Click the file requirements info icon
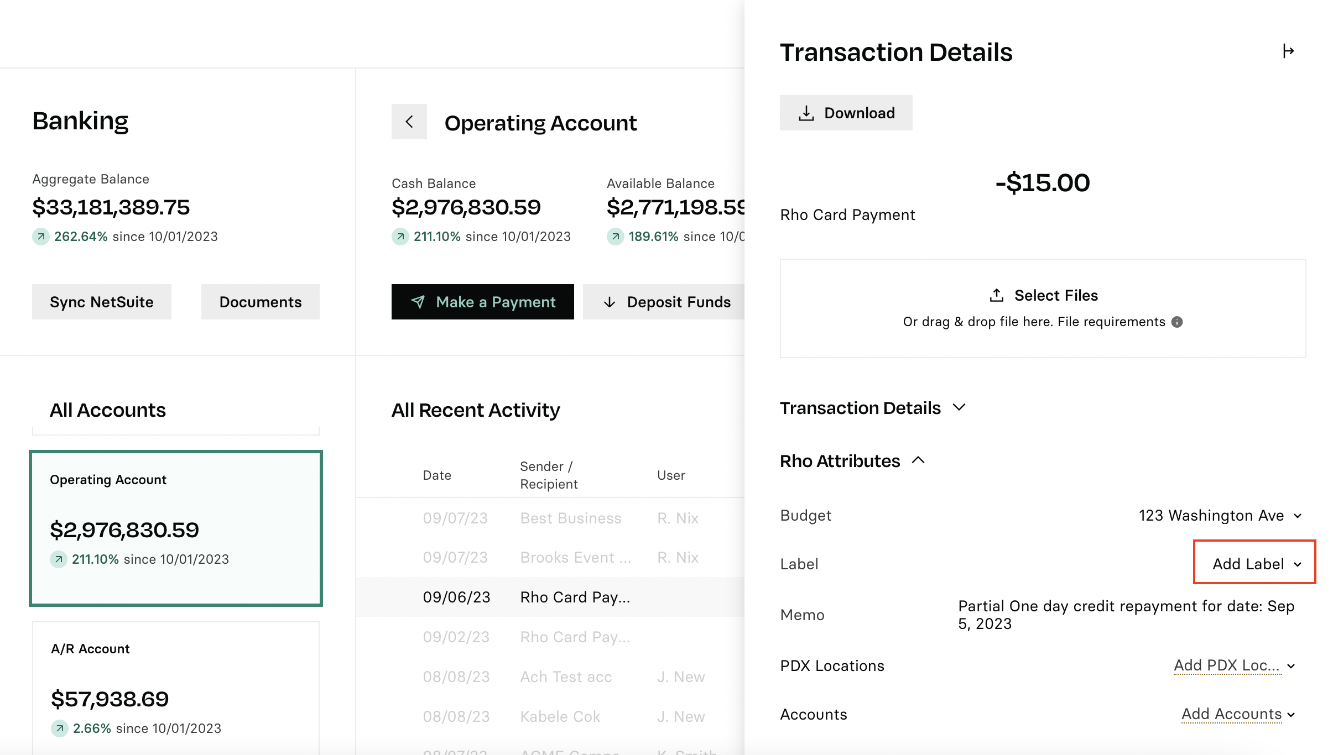1333x755 pixels. pos(1177,322)
